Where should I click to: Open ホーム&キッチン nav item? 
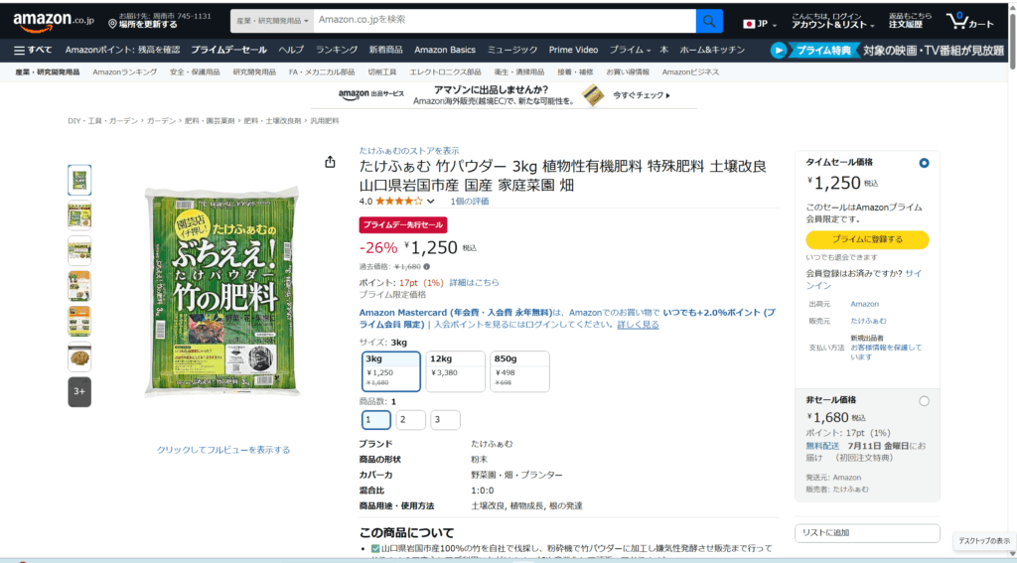712,50
